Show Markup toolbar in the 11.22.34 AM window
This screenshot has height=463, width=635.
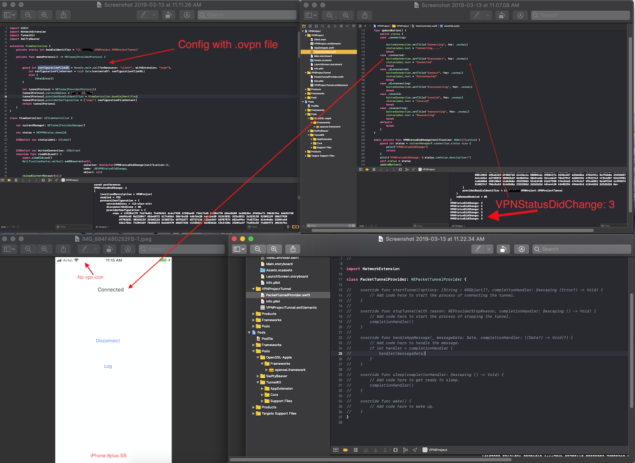pos(522,249)
